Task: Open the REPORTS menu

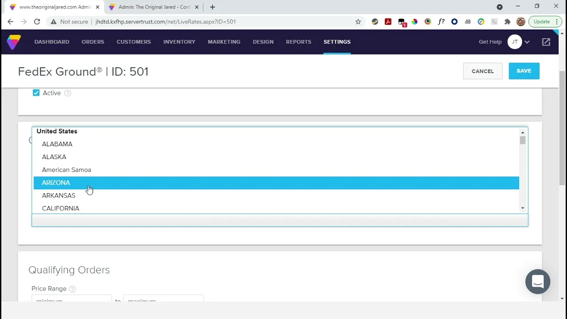Action: [x=299, y=42]
